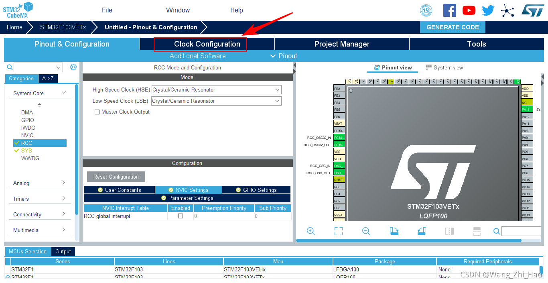The width and height of the screenshot is (548, 283).
Task: Click the horizontal split layout icon
Action: (x=477, y=231)
